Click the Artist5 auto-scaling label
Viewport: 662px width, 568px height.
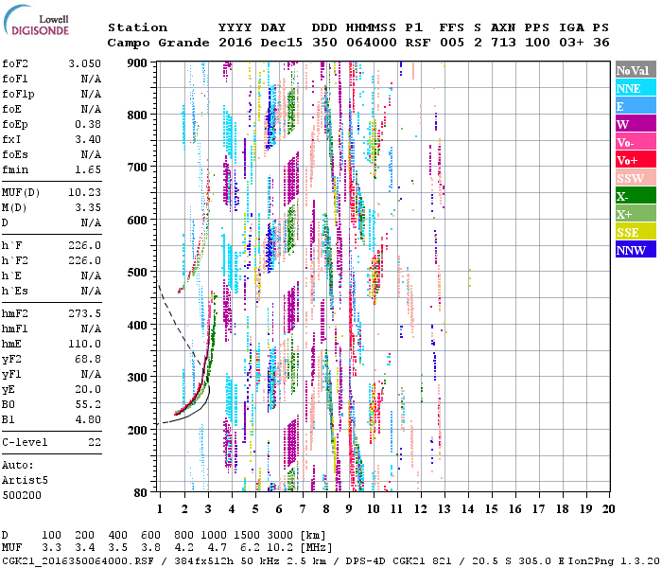tap(25, 481)
